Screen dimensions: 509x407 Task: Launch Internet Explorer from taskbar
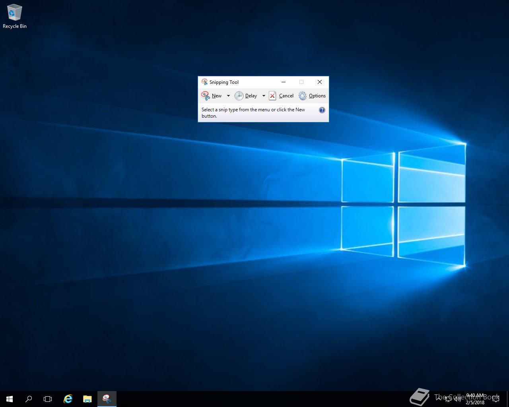pyautogui.click(x=68, y=399)
